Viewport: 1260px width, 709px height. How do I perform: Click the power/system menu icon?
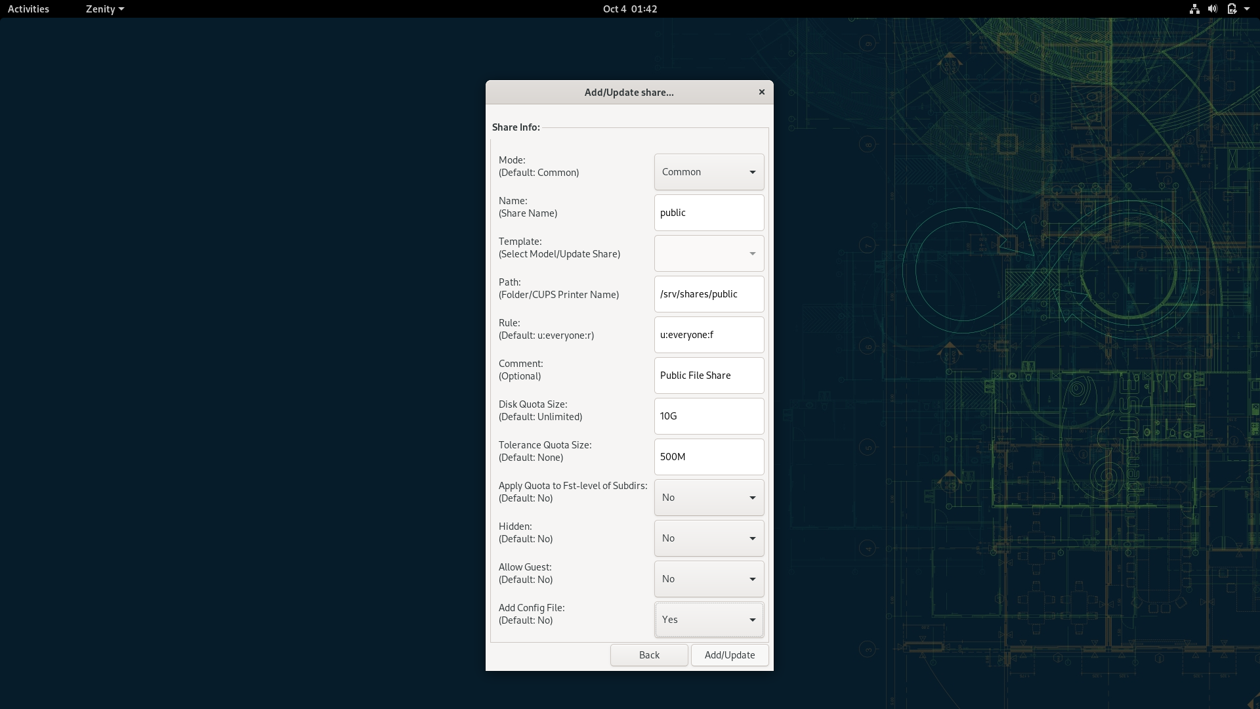click(1232, 9)
